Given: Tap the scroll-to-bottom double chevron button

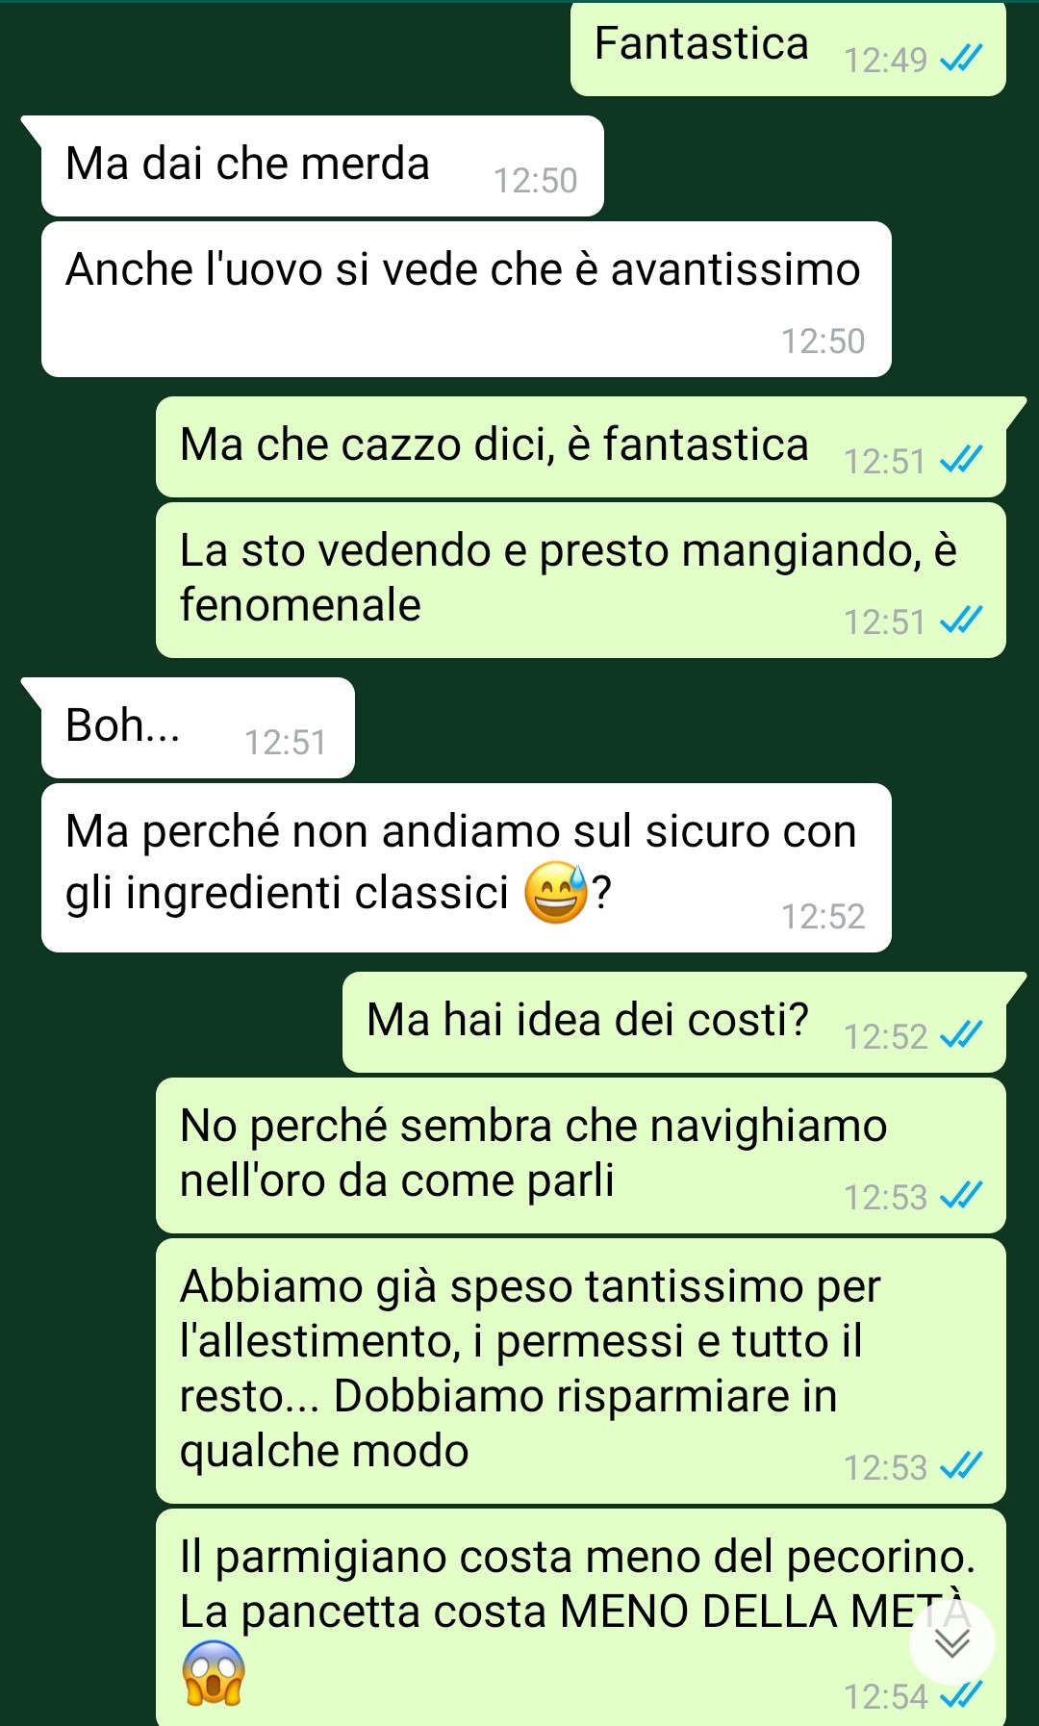Looking at the screenshot, I should coord(951,1643).
